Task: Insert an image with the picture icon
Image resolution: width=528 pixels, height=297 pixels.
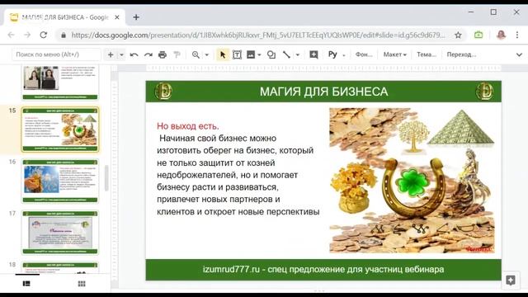Action: (x=251, y=54)
